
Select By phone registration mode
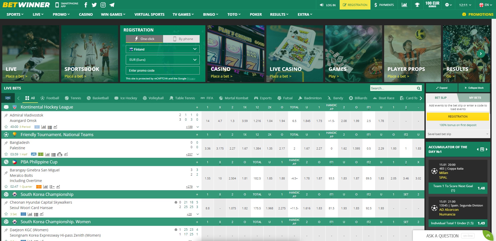(181, 39)
